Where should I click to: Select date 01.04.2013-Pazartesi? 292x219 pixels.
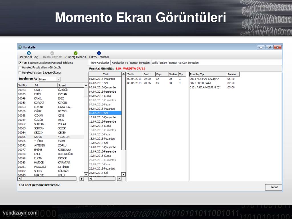point(105,79)
